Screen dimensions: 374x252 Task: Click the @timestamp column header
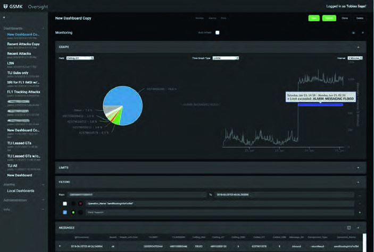tap(82, 237)
